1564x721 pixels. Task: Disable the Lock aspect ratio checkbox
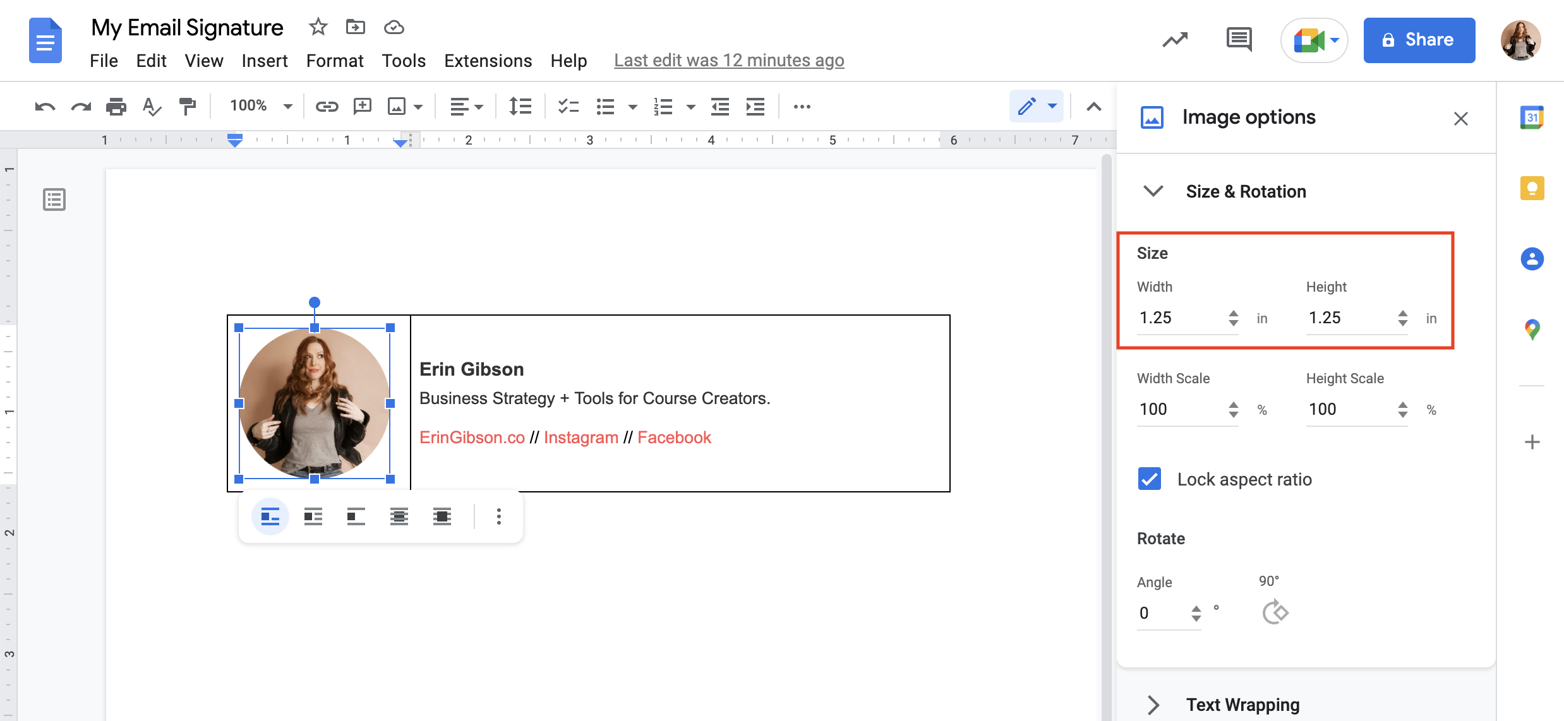1149,479
